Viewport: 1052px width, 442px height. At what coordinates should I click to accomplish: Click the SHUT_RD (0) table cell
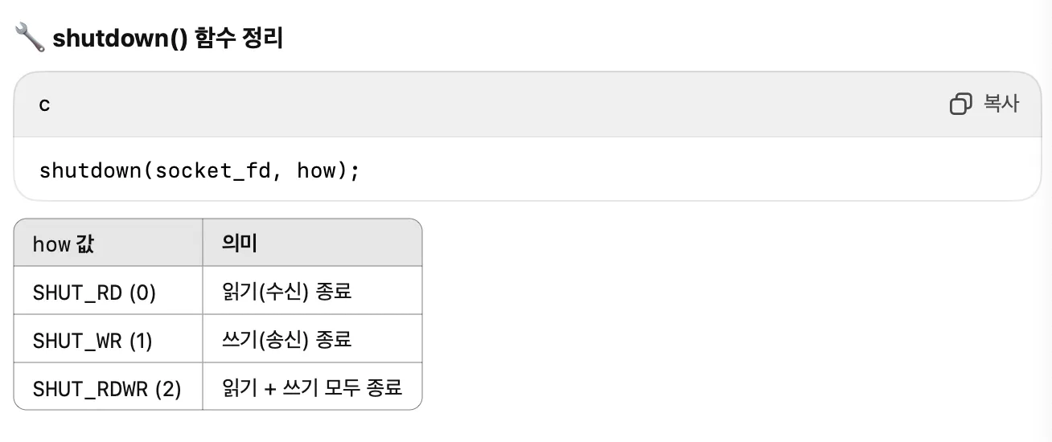94,293
